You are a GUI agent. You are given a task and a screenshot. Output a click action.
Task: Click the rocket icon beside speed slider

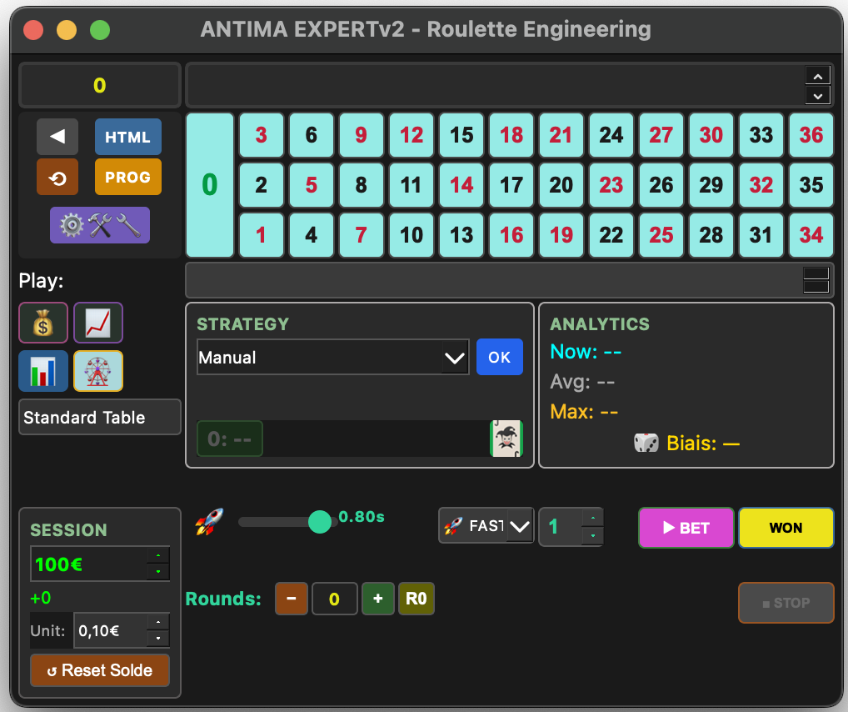(x=209, y=523)
